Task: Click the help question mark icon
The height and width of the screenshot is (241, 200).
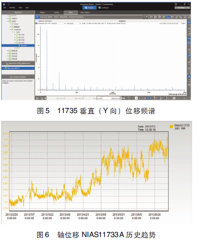Action: 176,4
